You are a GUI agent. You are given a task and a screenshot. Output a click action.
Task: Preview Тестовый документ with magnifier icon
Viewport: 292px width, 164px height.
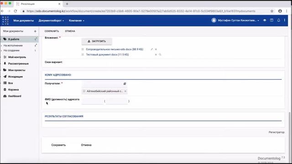coord(160,55)
